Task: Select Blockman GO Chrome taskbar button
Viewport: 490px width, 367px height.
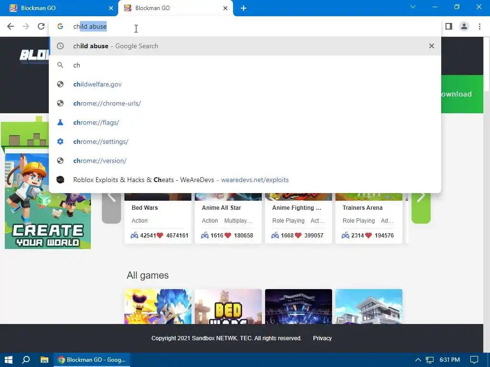Action: coord(92,360)
